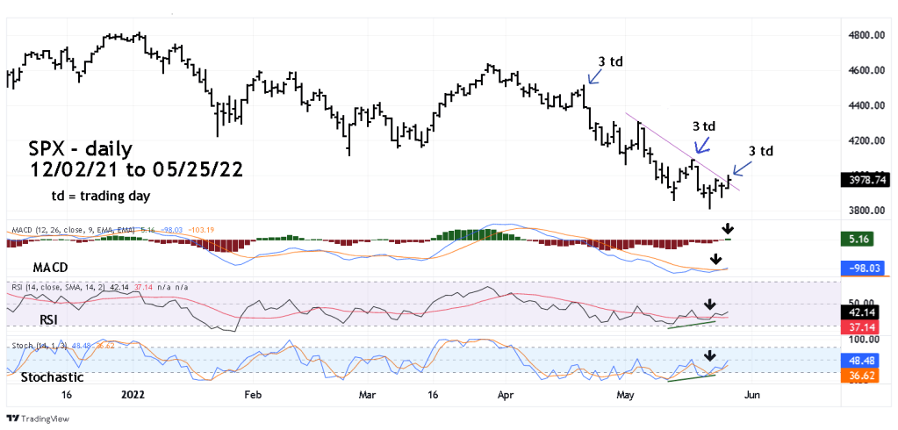898x430 pixels.
Task: Click the black down arrow in Stochastic panel
Action: click(x=709, y=356)
